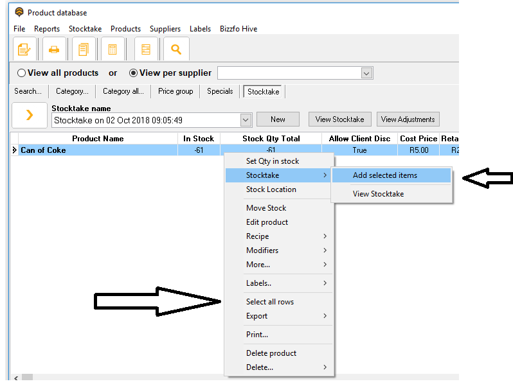Click the Product database window icon
This screenshot has width=513, height=386.
19,12
